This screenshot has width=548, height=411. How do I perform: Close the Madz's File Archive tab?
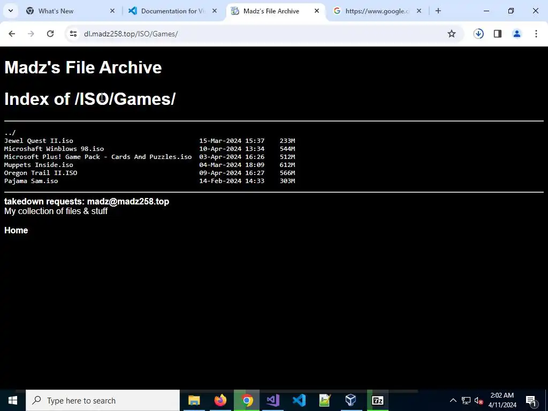pos(317,11)
